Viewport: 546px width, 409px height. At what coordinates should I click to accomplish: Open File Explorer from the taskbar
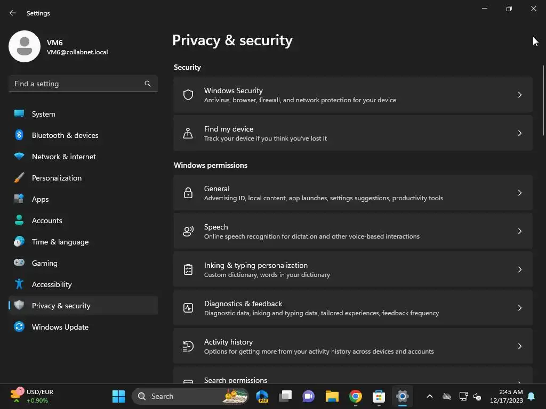pyautogui.click(x=332, y=396)
